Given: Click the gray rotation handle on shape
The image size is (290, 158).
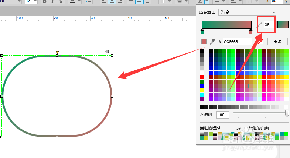Looking at the screenshot, I should point(107,52).
